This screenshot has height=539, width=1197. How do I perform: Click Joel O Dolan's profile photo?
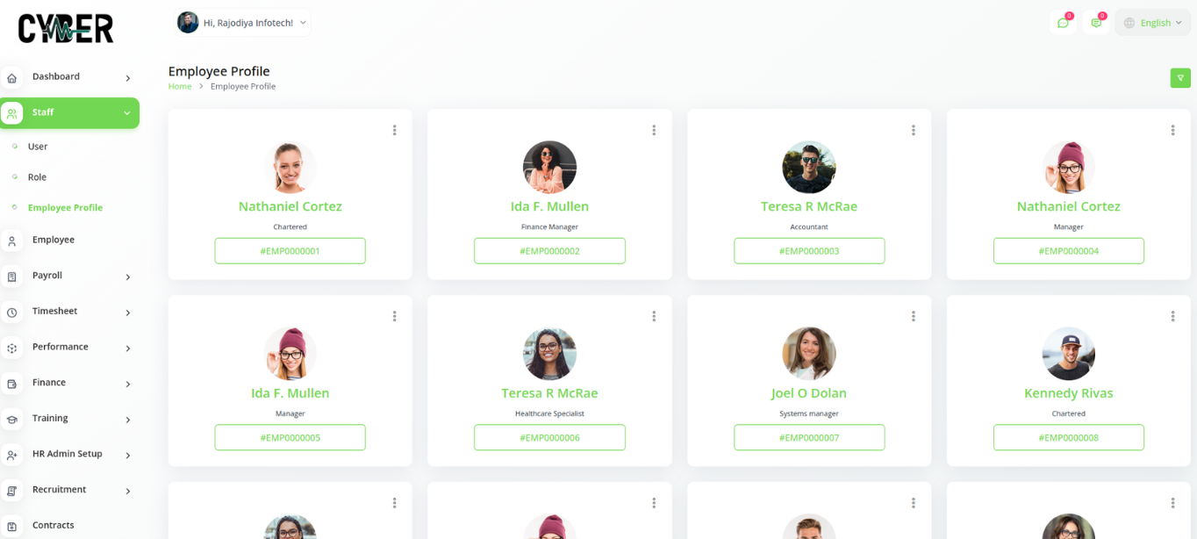click(809, 354)
